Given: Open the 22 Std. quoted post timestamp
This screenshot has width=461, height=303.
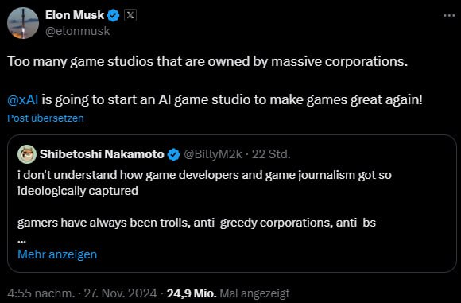Looking at the screenshot, I should point(271,154).
